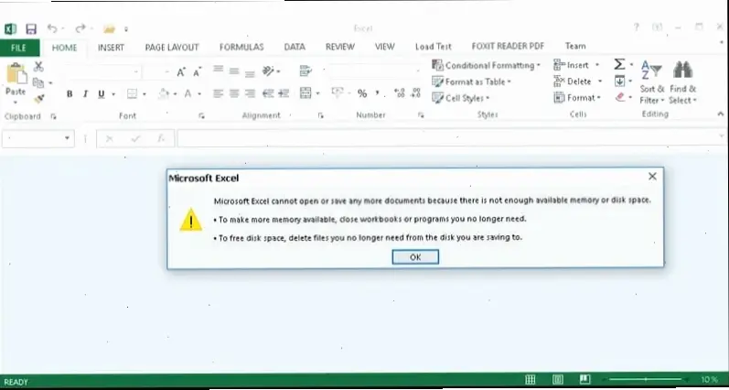Screen dimensions: 729x390
Task: Switch to the REVIEW tab
Action: coord(340,47)
